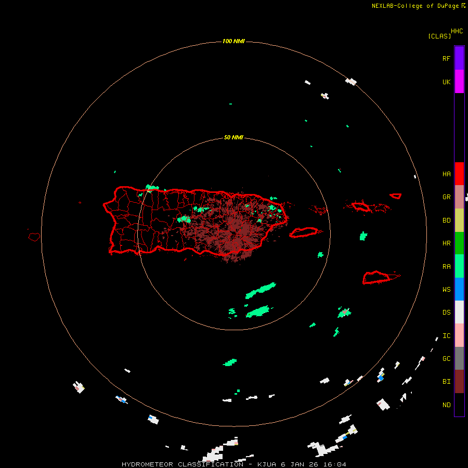The width and height of the screenshot is (468, 468).
Task: Click the RA light green swatch
Action: (x=459, y=266)
